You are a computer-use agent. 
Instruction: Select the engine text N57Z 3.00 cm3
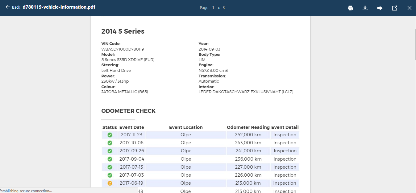pyautogui.click(x=213, y=71)
